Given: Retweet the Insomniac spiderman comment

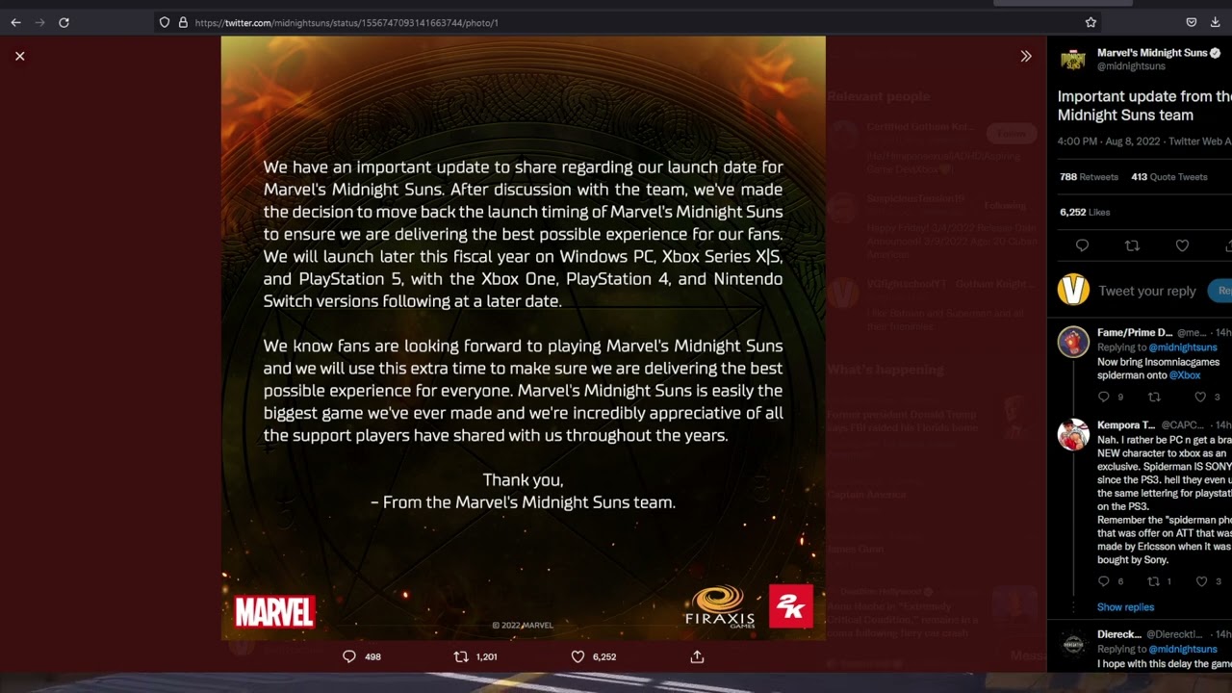Looking at the screenshot, I should [1154, 397].
